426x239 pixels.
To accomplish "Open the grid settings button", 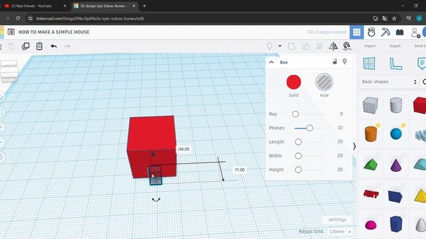I will click(337, 220).
